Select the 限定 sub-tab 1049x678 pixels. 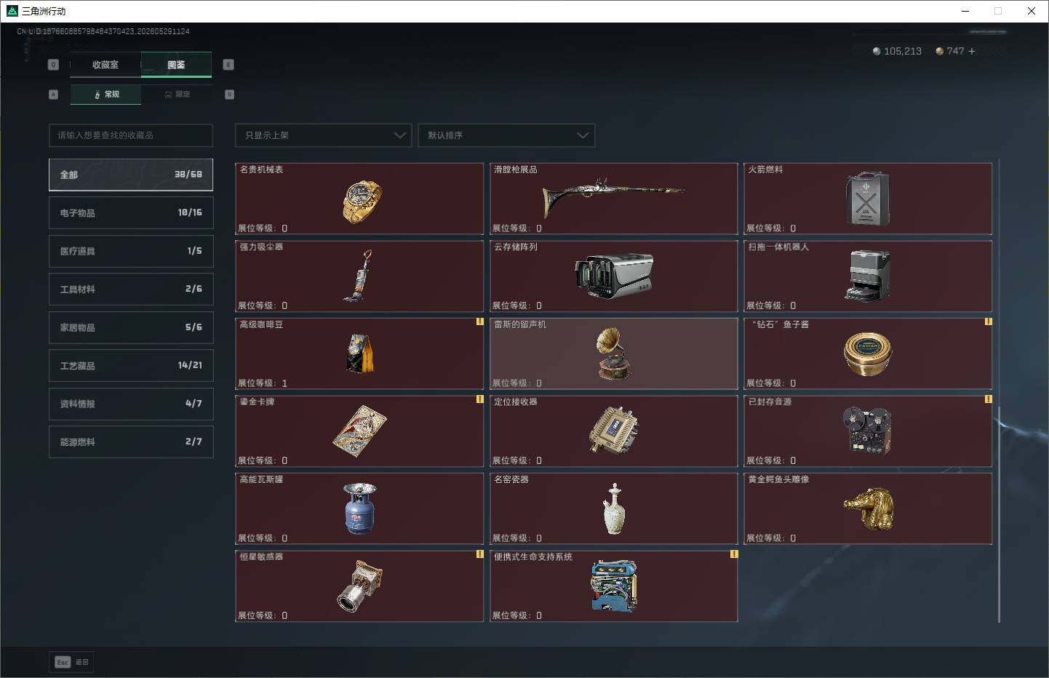177,95
